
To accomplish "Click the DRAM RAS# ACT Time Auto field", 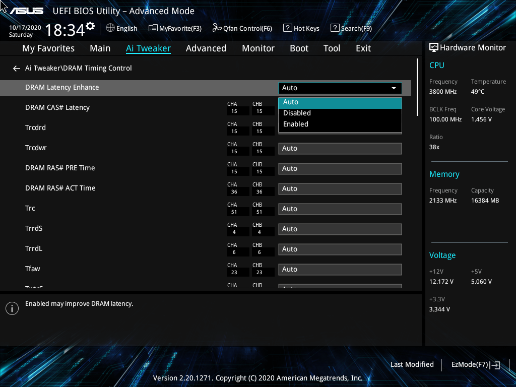I will click(x=340, y=189).
